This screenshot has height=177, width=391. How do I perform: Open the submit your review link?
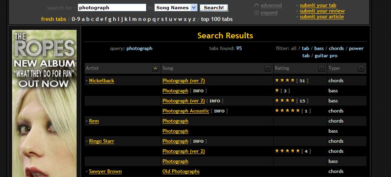322,11
